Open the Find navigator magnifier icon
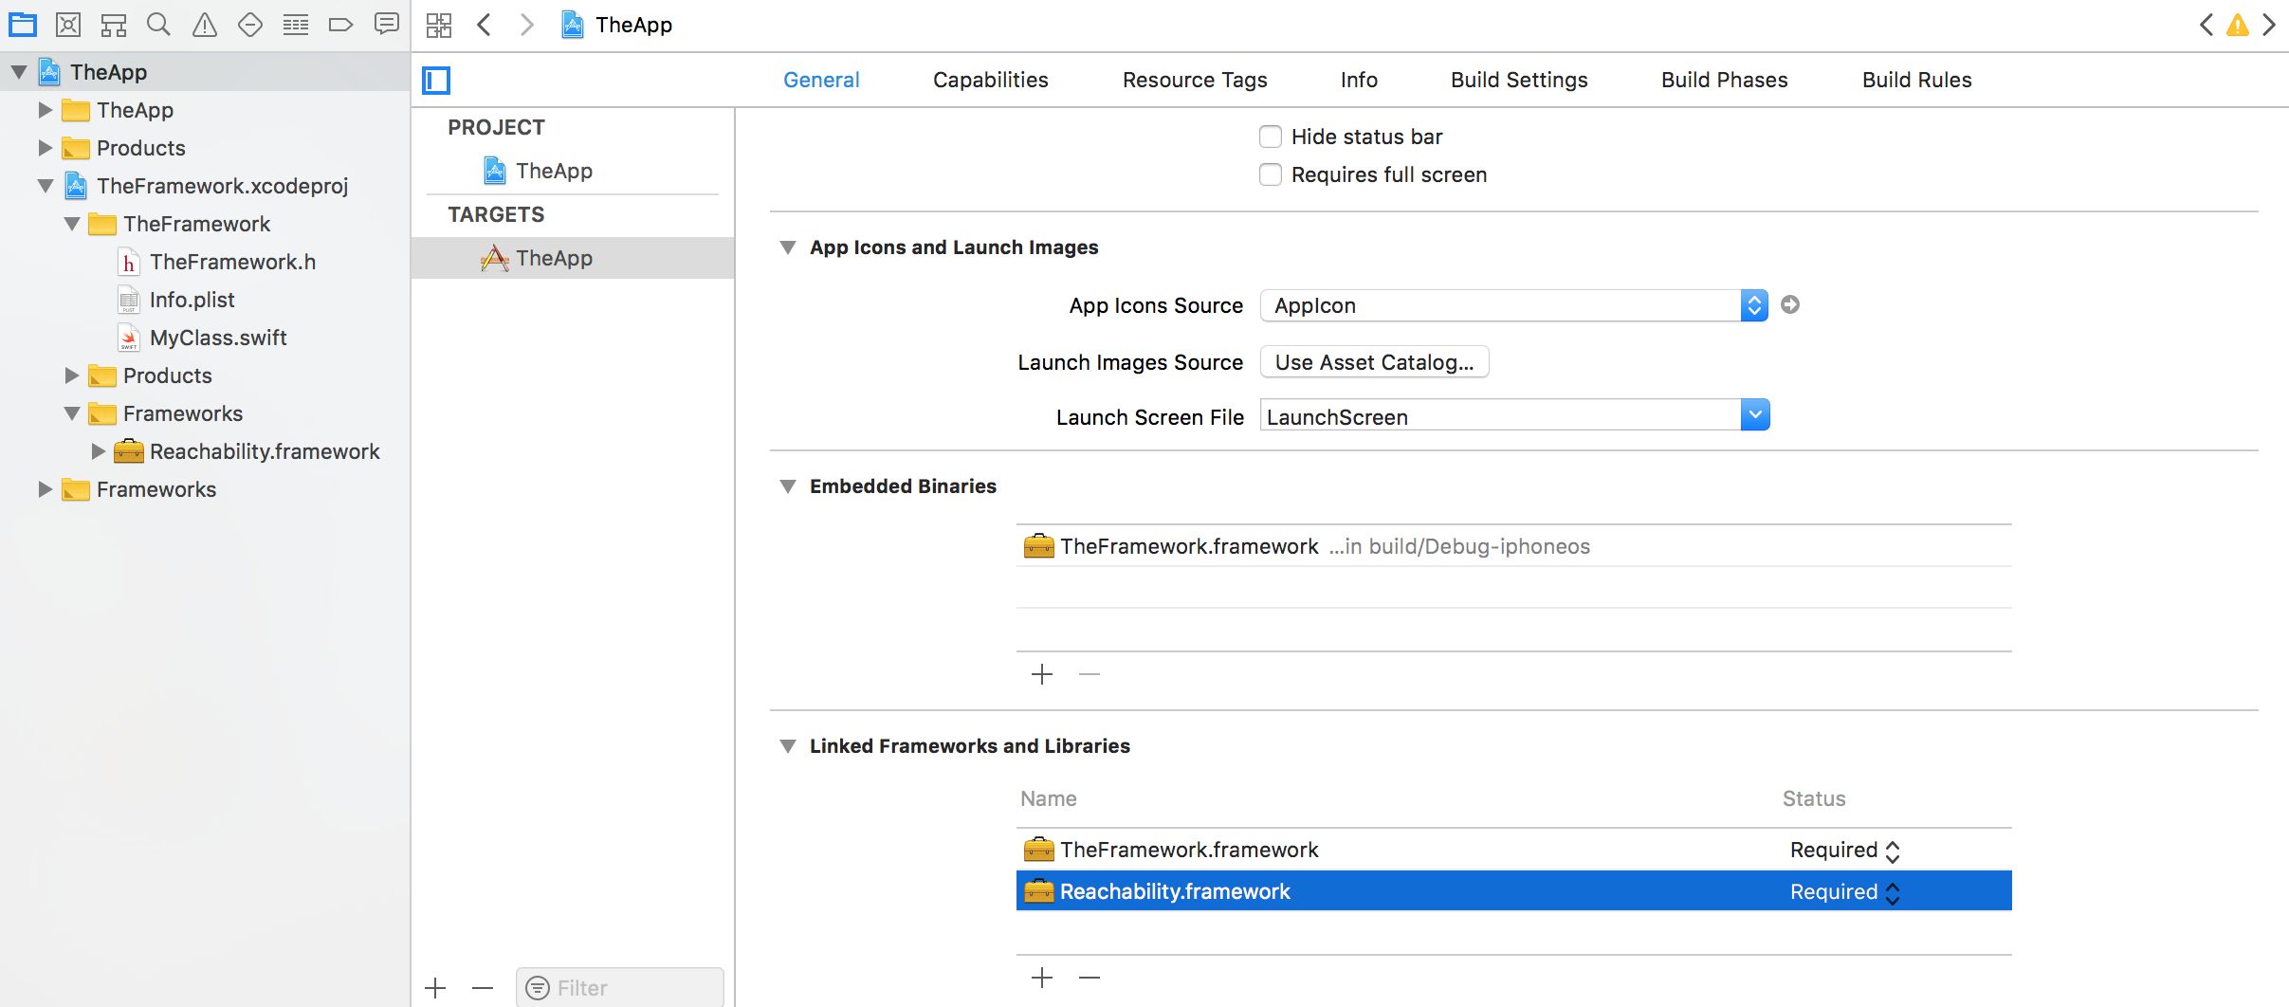 coord(158,25)
